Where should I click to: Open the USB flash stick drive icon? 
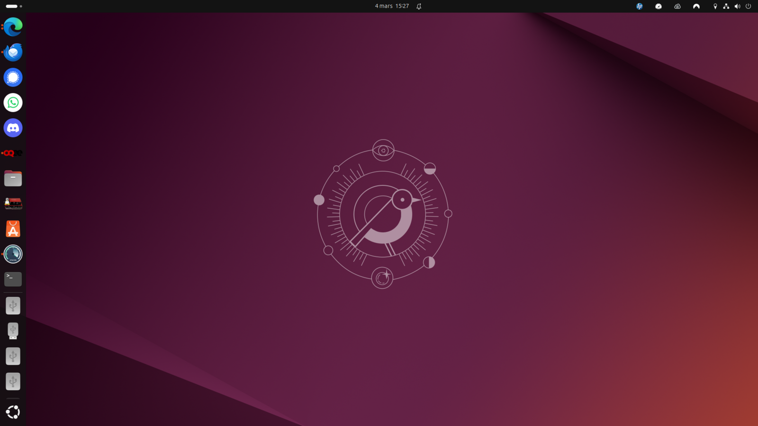pos(13,331)
